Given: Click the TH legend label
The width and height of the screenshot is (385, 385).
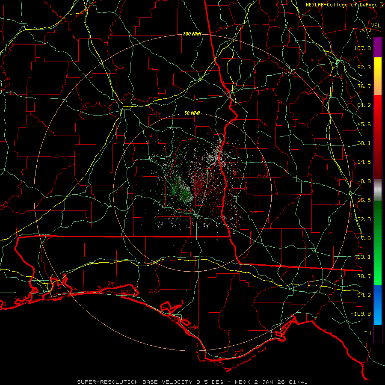Looking at the screenshot, I should (x=367, y=333).
